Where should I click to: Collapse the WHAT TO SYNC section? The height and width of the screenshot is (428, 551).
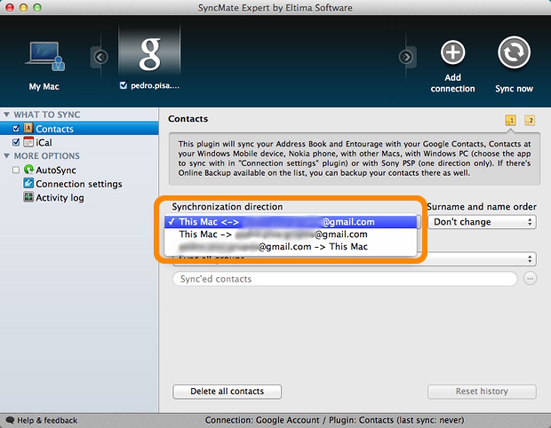(6, 114)
